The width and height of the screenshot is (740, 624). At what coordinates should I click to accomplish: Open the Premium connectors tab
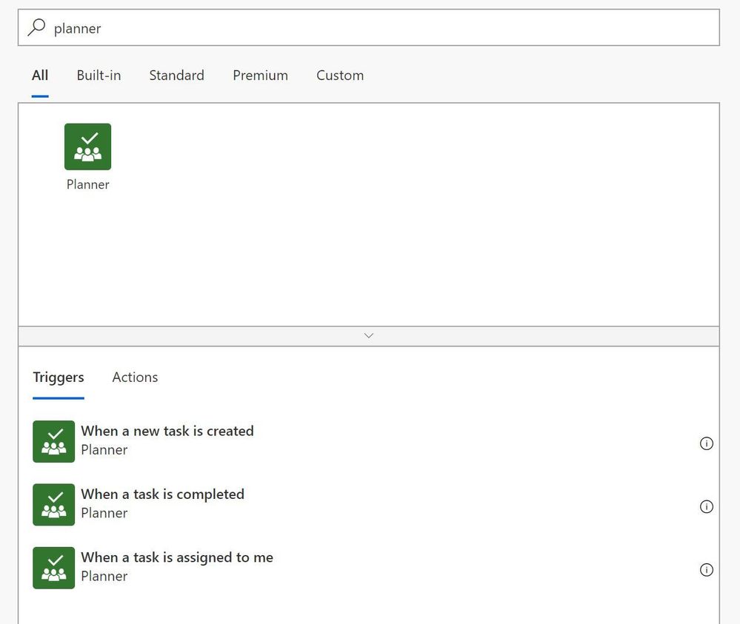260,76
